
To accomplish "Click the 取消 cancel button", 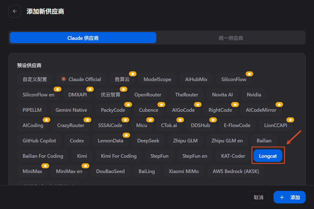I will coord(258,197).
